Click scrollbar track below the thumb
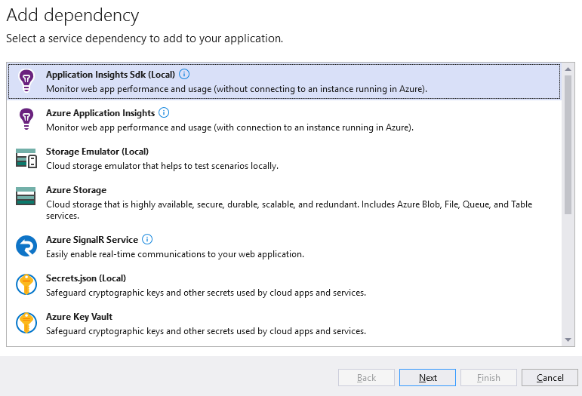Image resolution: width=582 pixels, height=396 pixels. (568, 275)
